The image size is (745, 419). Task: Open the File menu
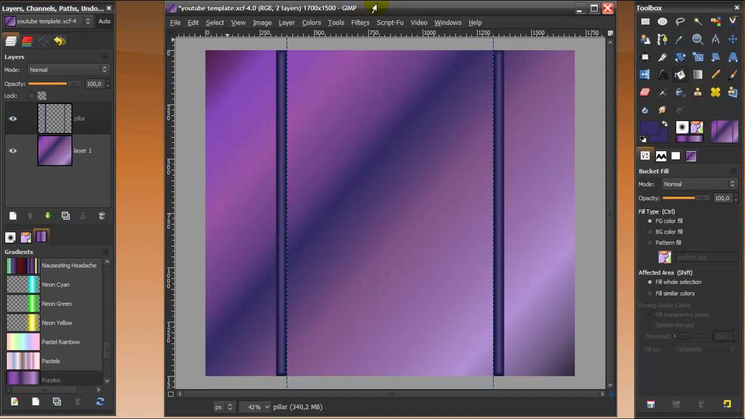click(175, 23)
